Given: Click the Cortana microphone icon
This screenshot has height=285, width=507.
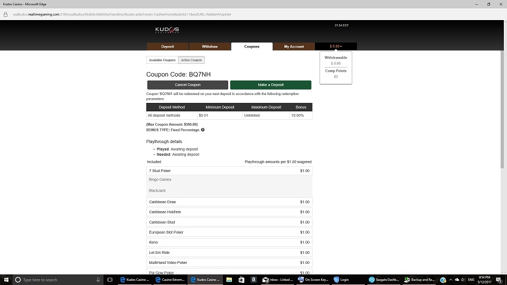Looking at the screenshot, I should (98, 280).
